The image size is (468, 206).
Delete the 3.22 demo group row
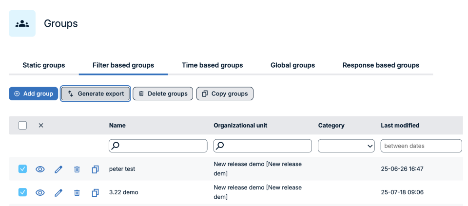tap(77, 192)
